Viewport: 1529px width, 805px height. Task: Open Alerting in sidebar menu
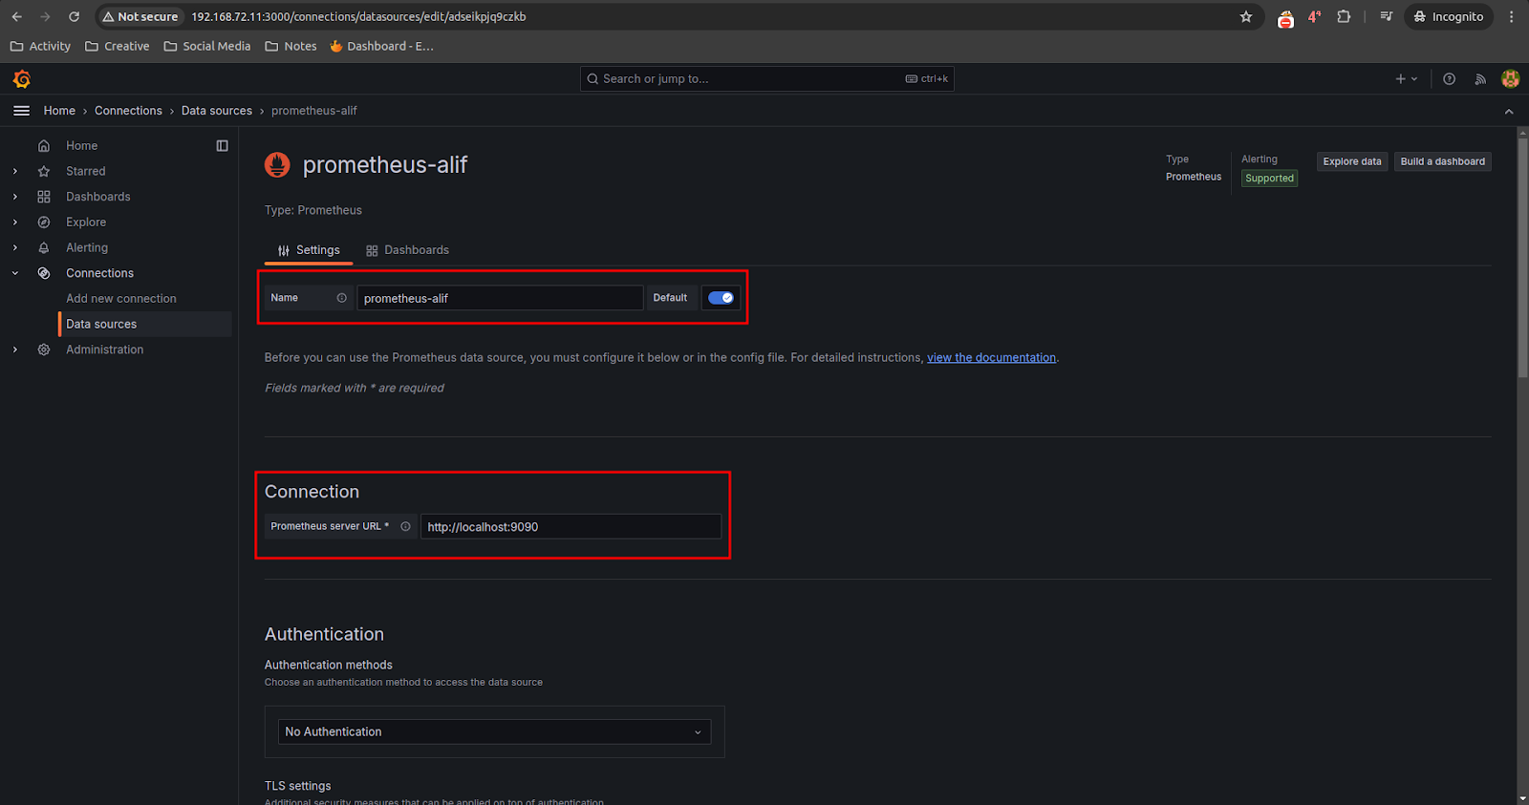(87, 248)
